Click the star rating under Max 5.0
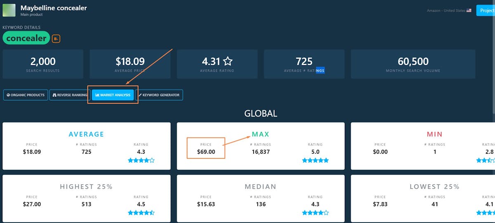The width and height of the screenshot is (495, 223). [316, 160]
